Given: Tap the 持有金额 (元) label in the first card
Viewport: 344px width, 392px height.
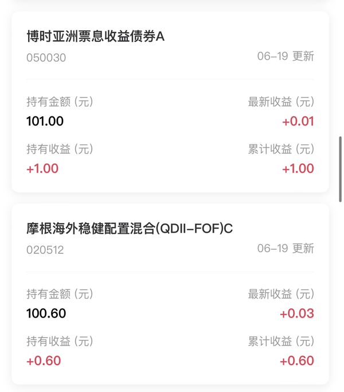Looking at the screenshot, I should coord(60,102).
